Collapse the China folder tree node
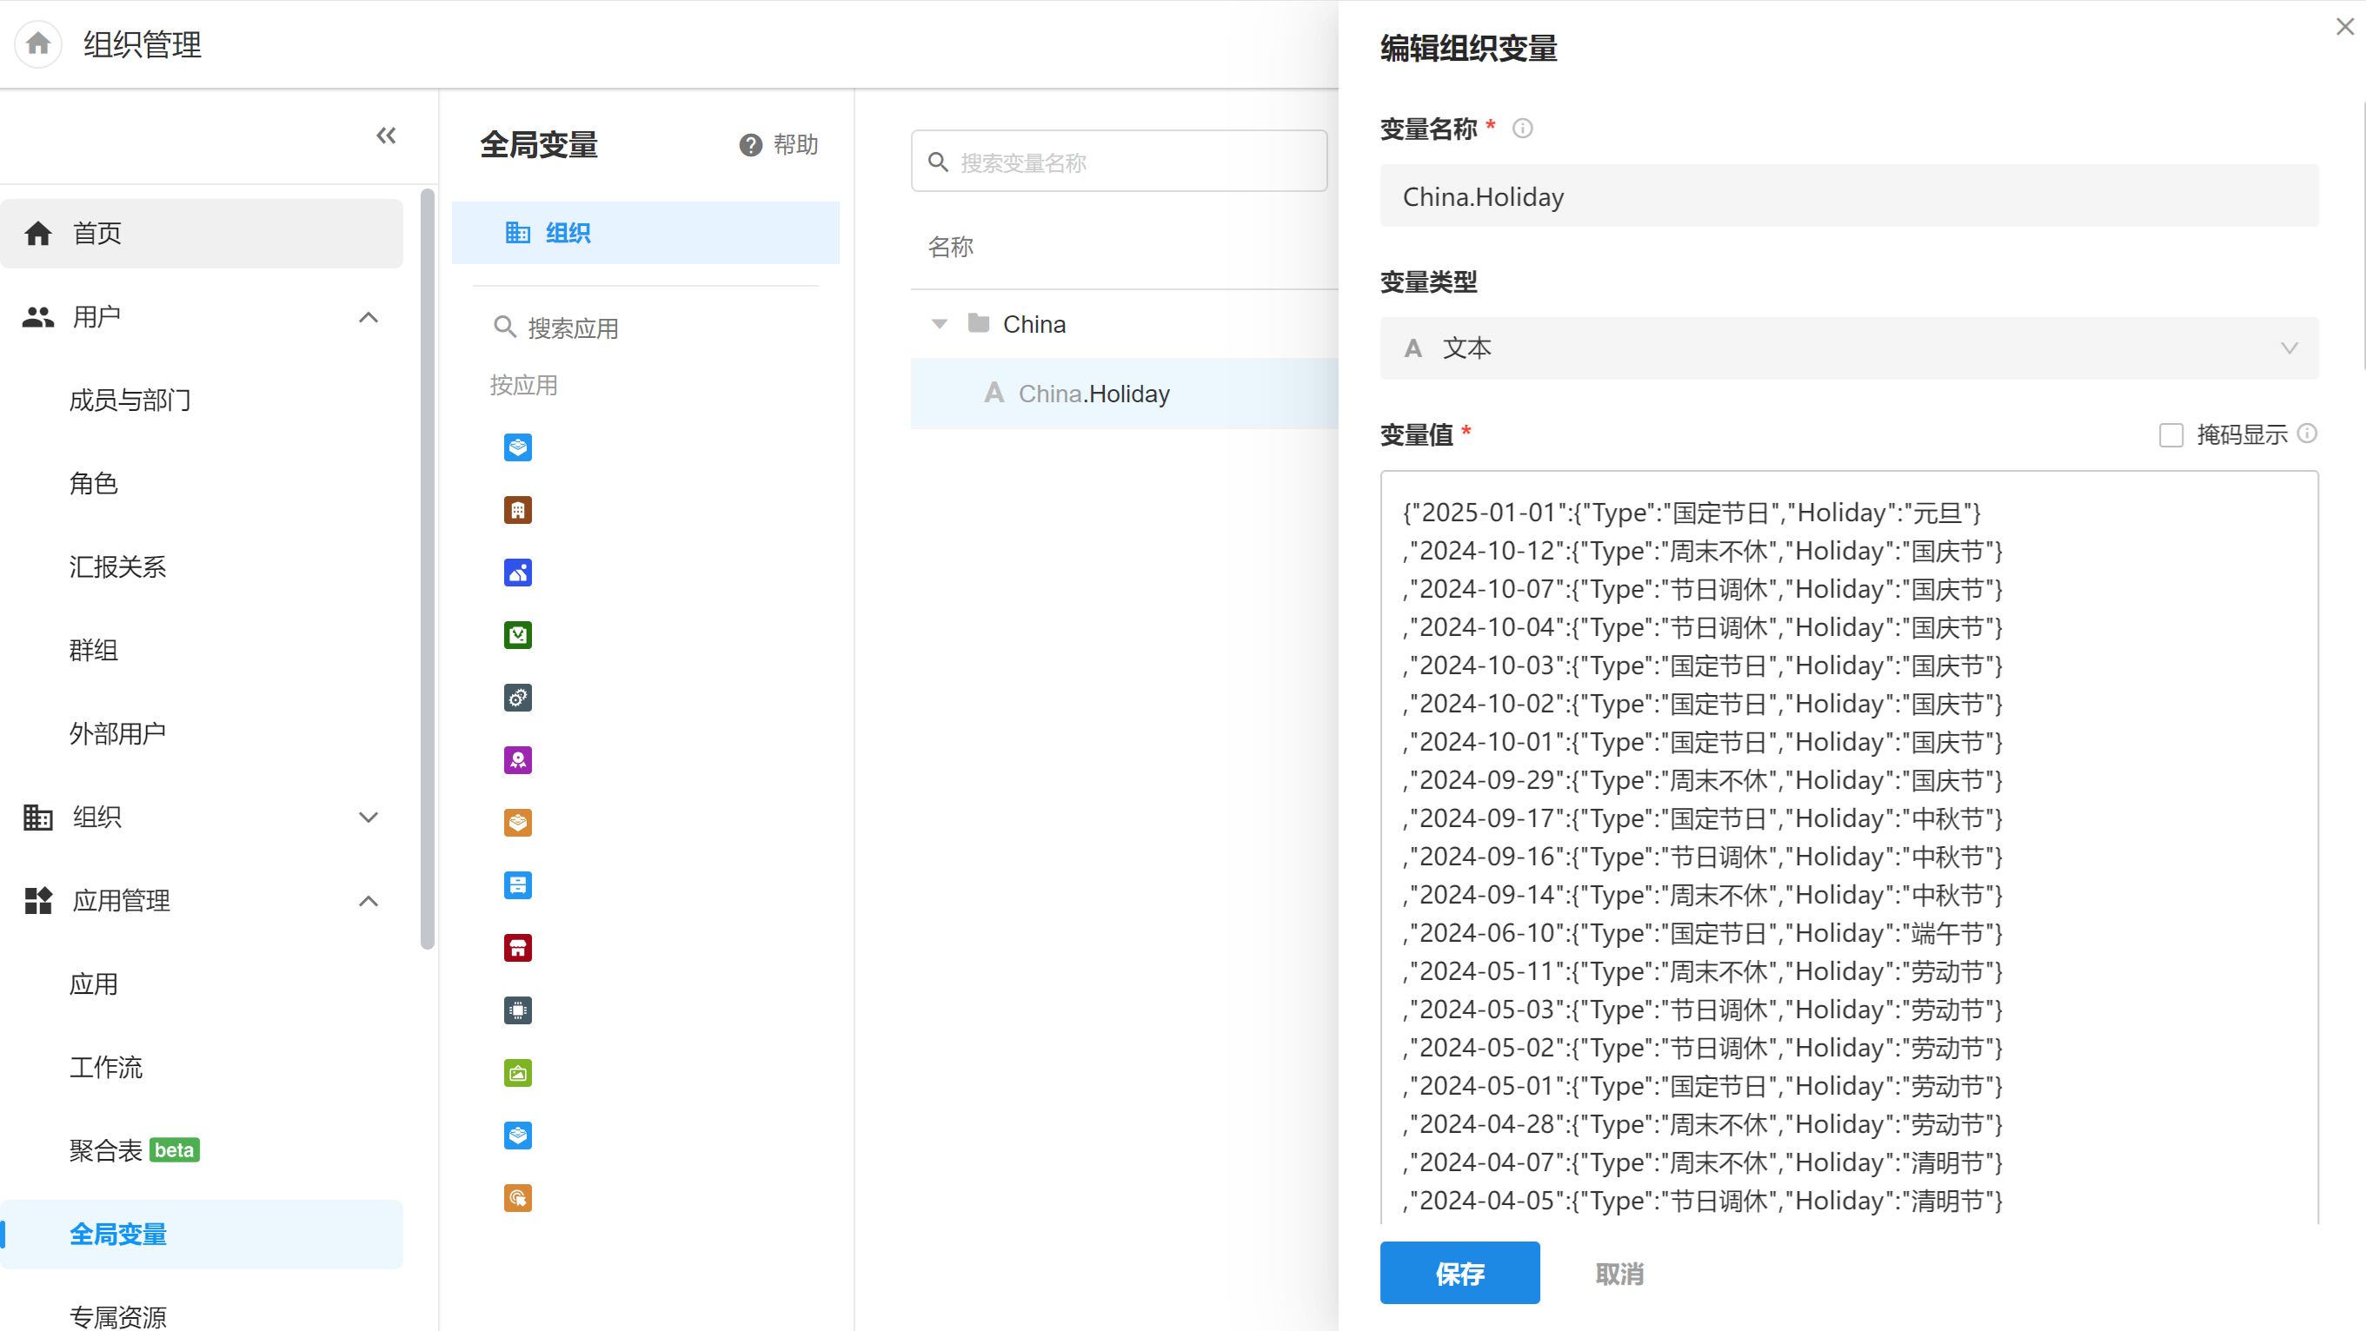The height and width of the screenshot is (1331, 2366). tap(939, 324)
